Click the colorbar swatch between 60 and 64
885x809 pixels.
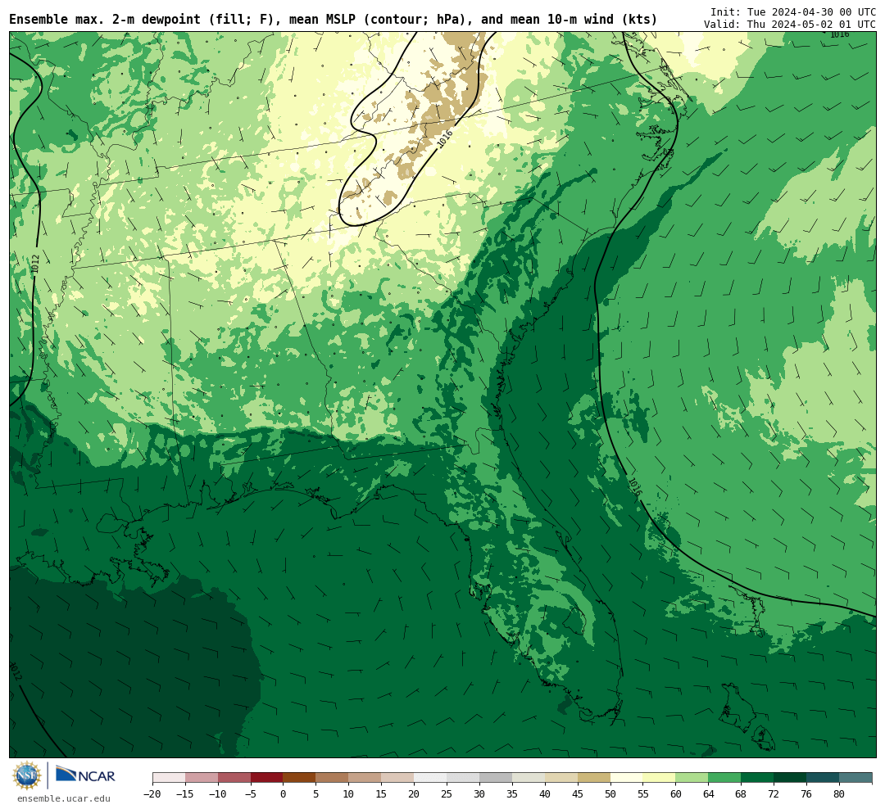click(x=692, y=778)
